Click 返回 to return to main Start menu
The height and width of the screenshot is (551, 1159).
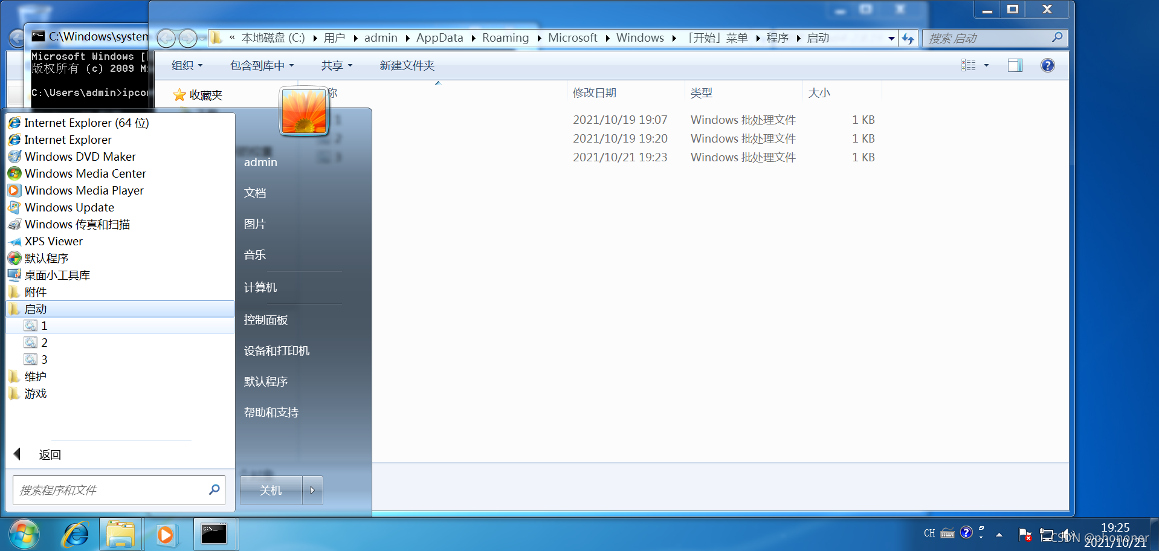pos(37,454)
